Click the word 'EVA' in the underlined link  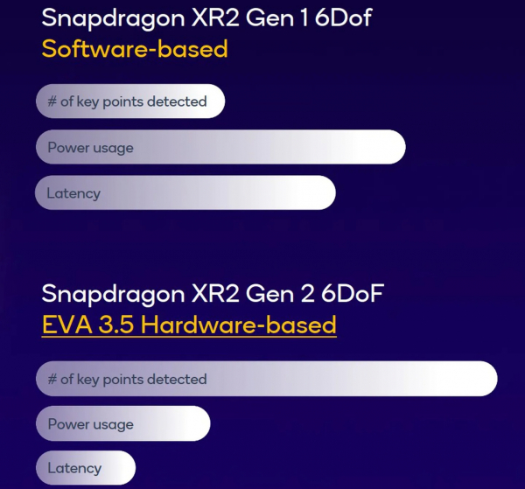[67, 325]
